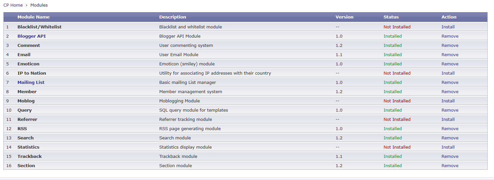Remove the Member module
494x180 pixels.
pos(450,91)
